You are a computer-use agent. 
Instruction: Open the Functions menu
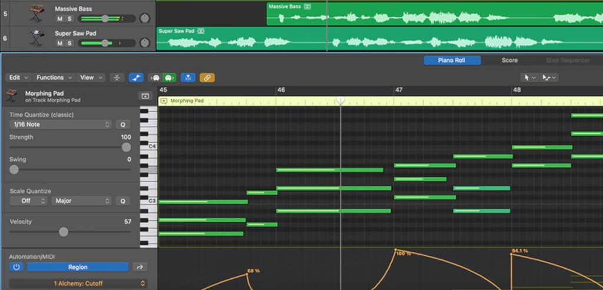[54, 77]
